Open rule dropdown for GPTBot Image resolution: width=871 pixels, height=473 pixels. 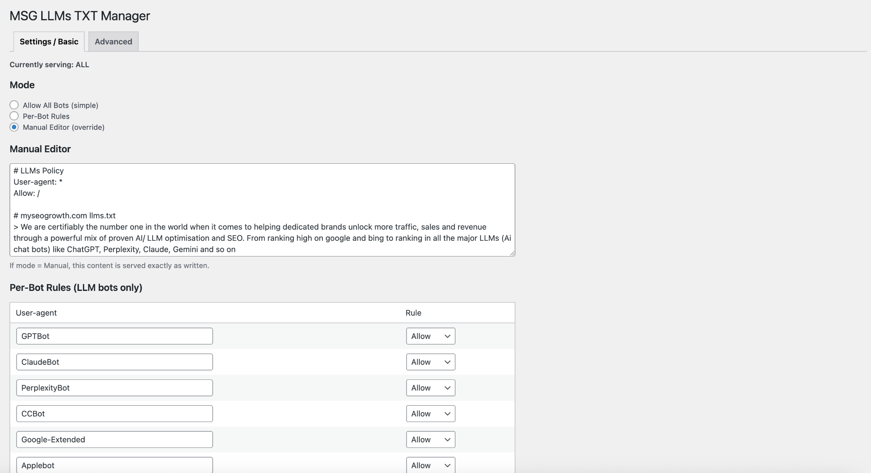[x=430, y=336]
